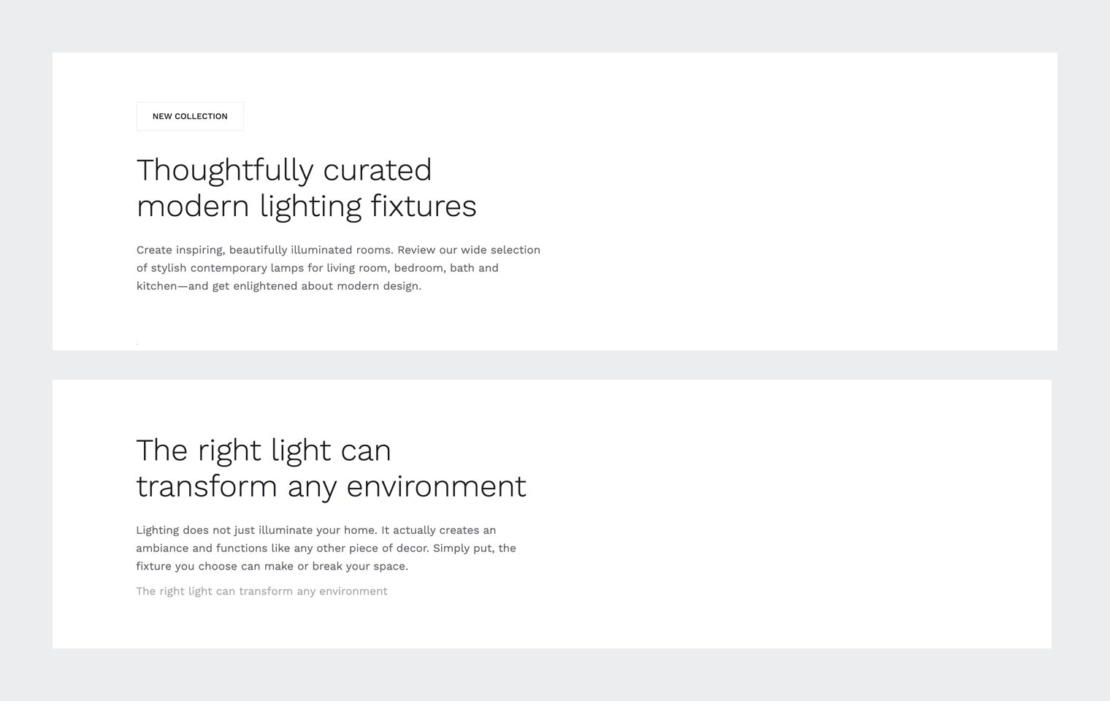Image resolution: width=1110 pixels, height=701 pixels.
Task: Click the 'The right light can' heading line
Action: point(264,451)
